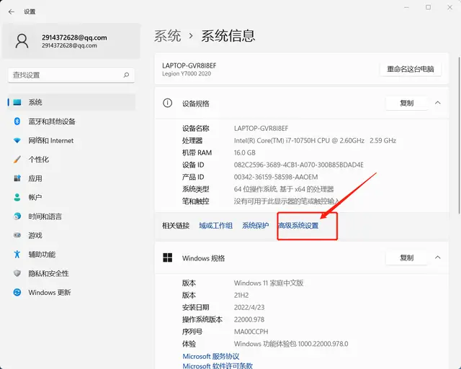Click the 系统类型 64 位操作系统 value
The height and width of the screenshot is (369, 461).
(284, 189)
